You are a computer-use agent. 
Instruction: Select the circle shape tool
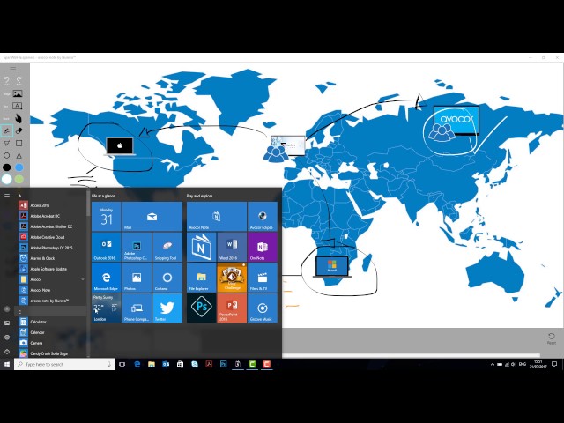pyautogui.click(x=6, y=155)
